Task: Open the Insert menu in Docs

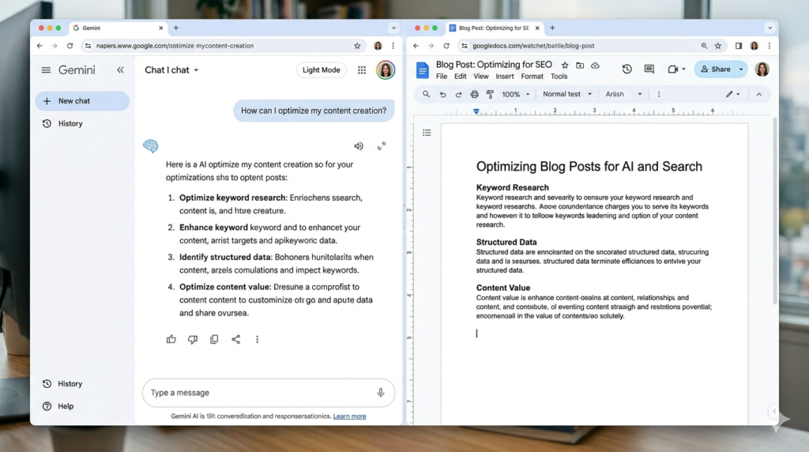Action: [x=505, y=77]
